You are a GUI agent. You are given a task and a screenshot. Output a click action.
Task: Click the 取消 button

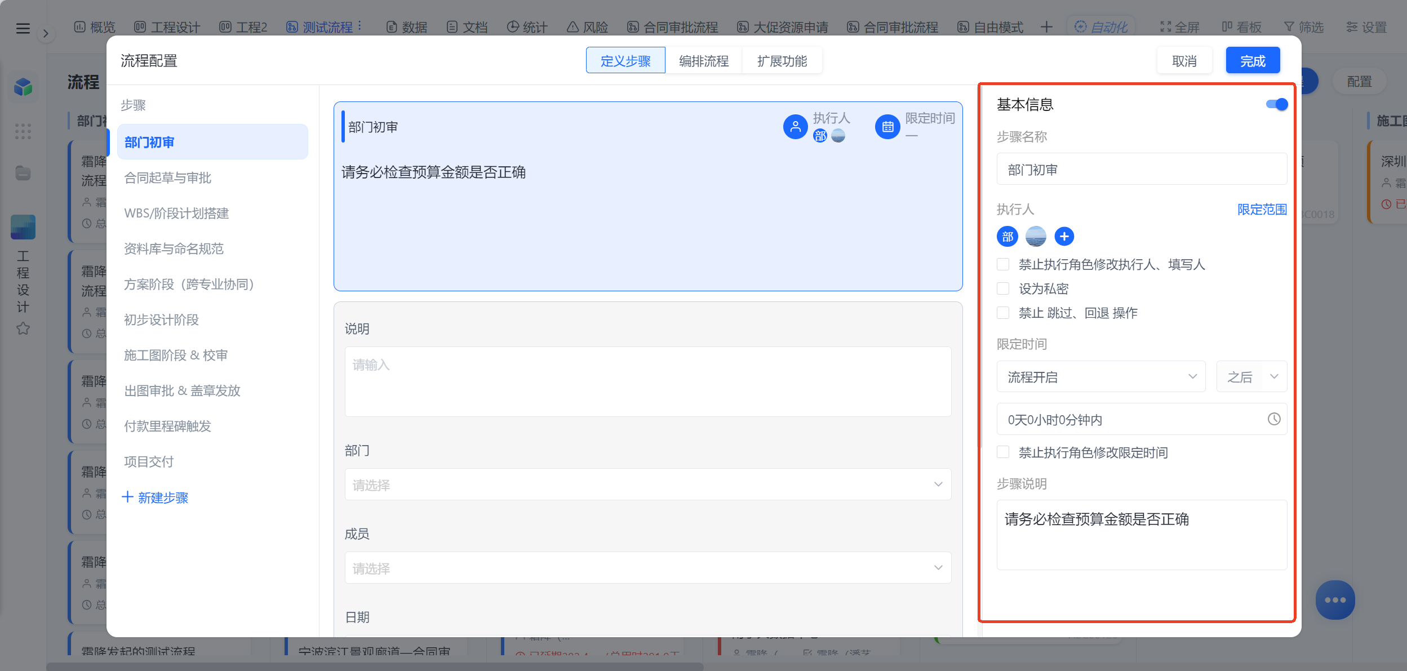(1184, 60)
